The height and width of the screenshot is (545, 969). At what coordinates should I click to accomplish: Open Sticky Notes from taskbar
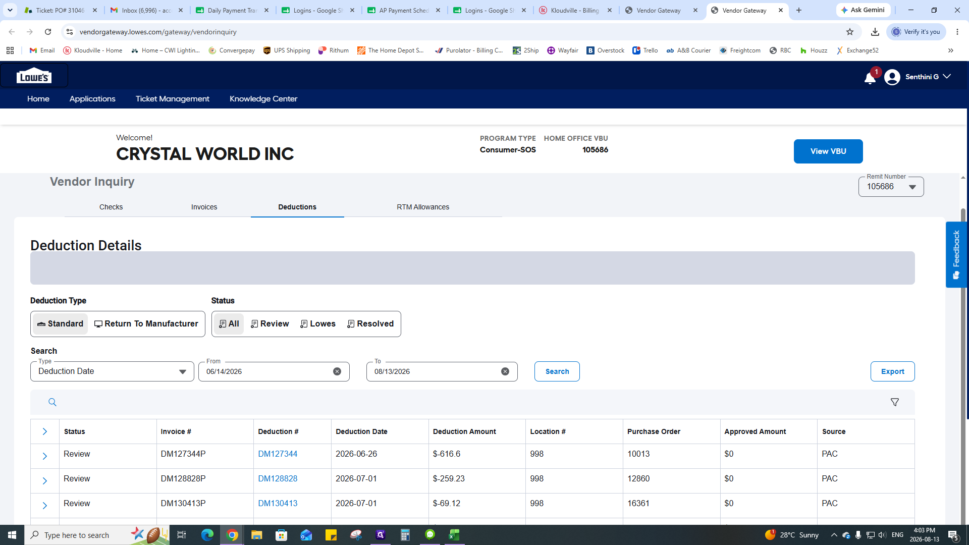pos(331,535)
